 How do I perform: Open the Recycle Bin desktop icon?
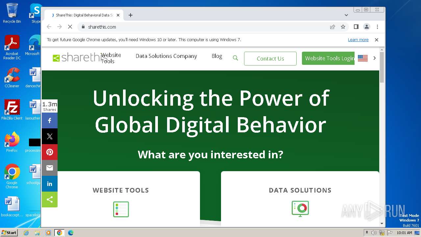point(12,13)
